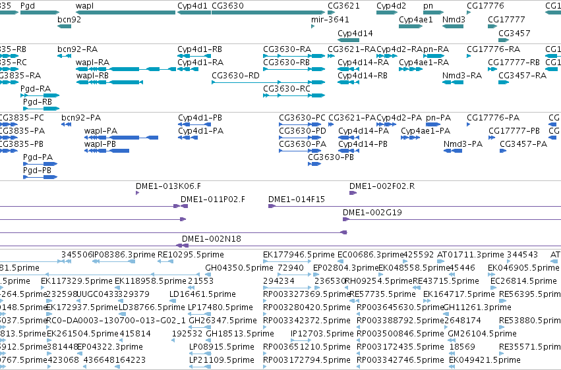Select protein CG3457-PA

coord(523,144)
